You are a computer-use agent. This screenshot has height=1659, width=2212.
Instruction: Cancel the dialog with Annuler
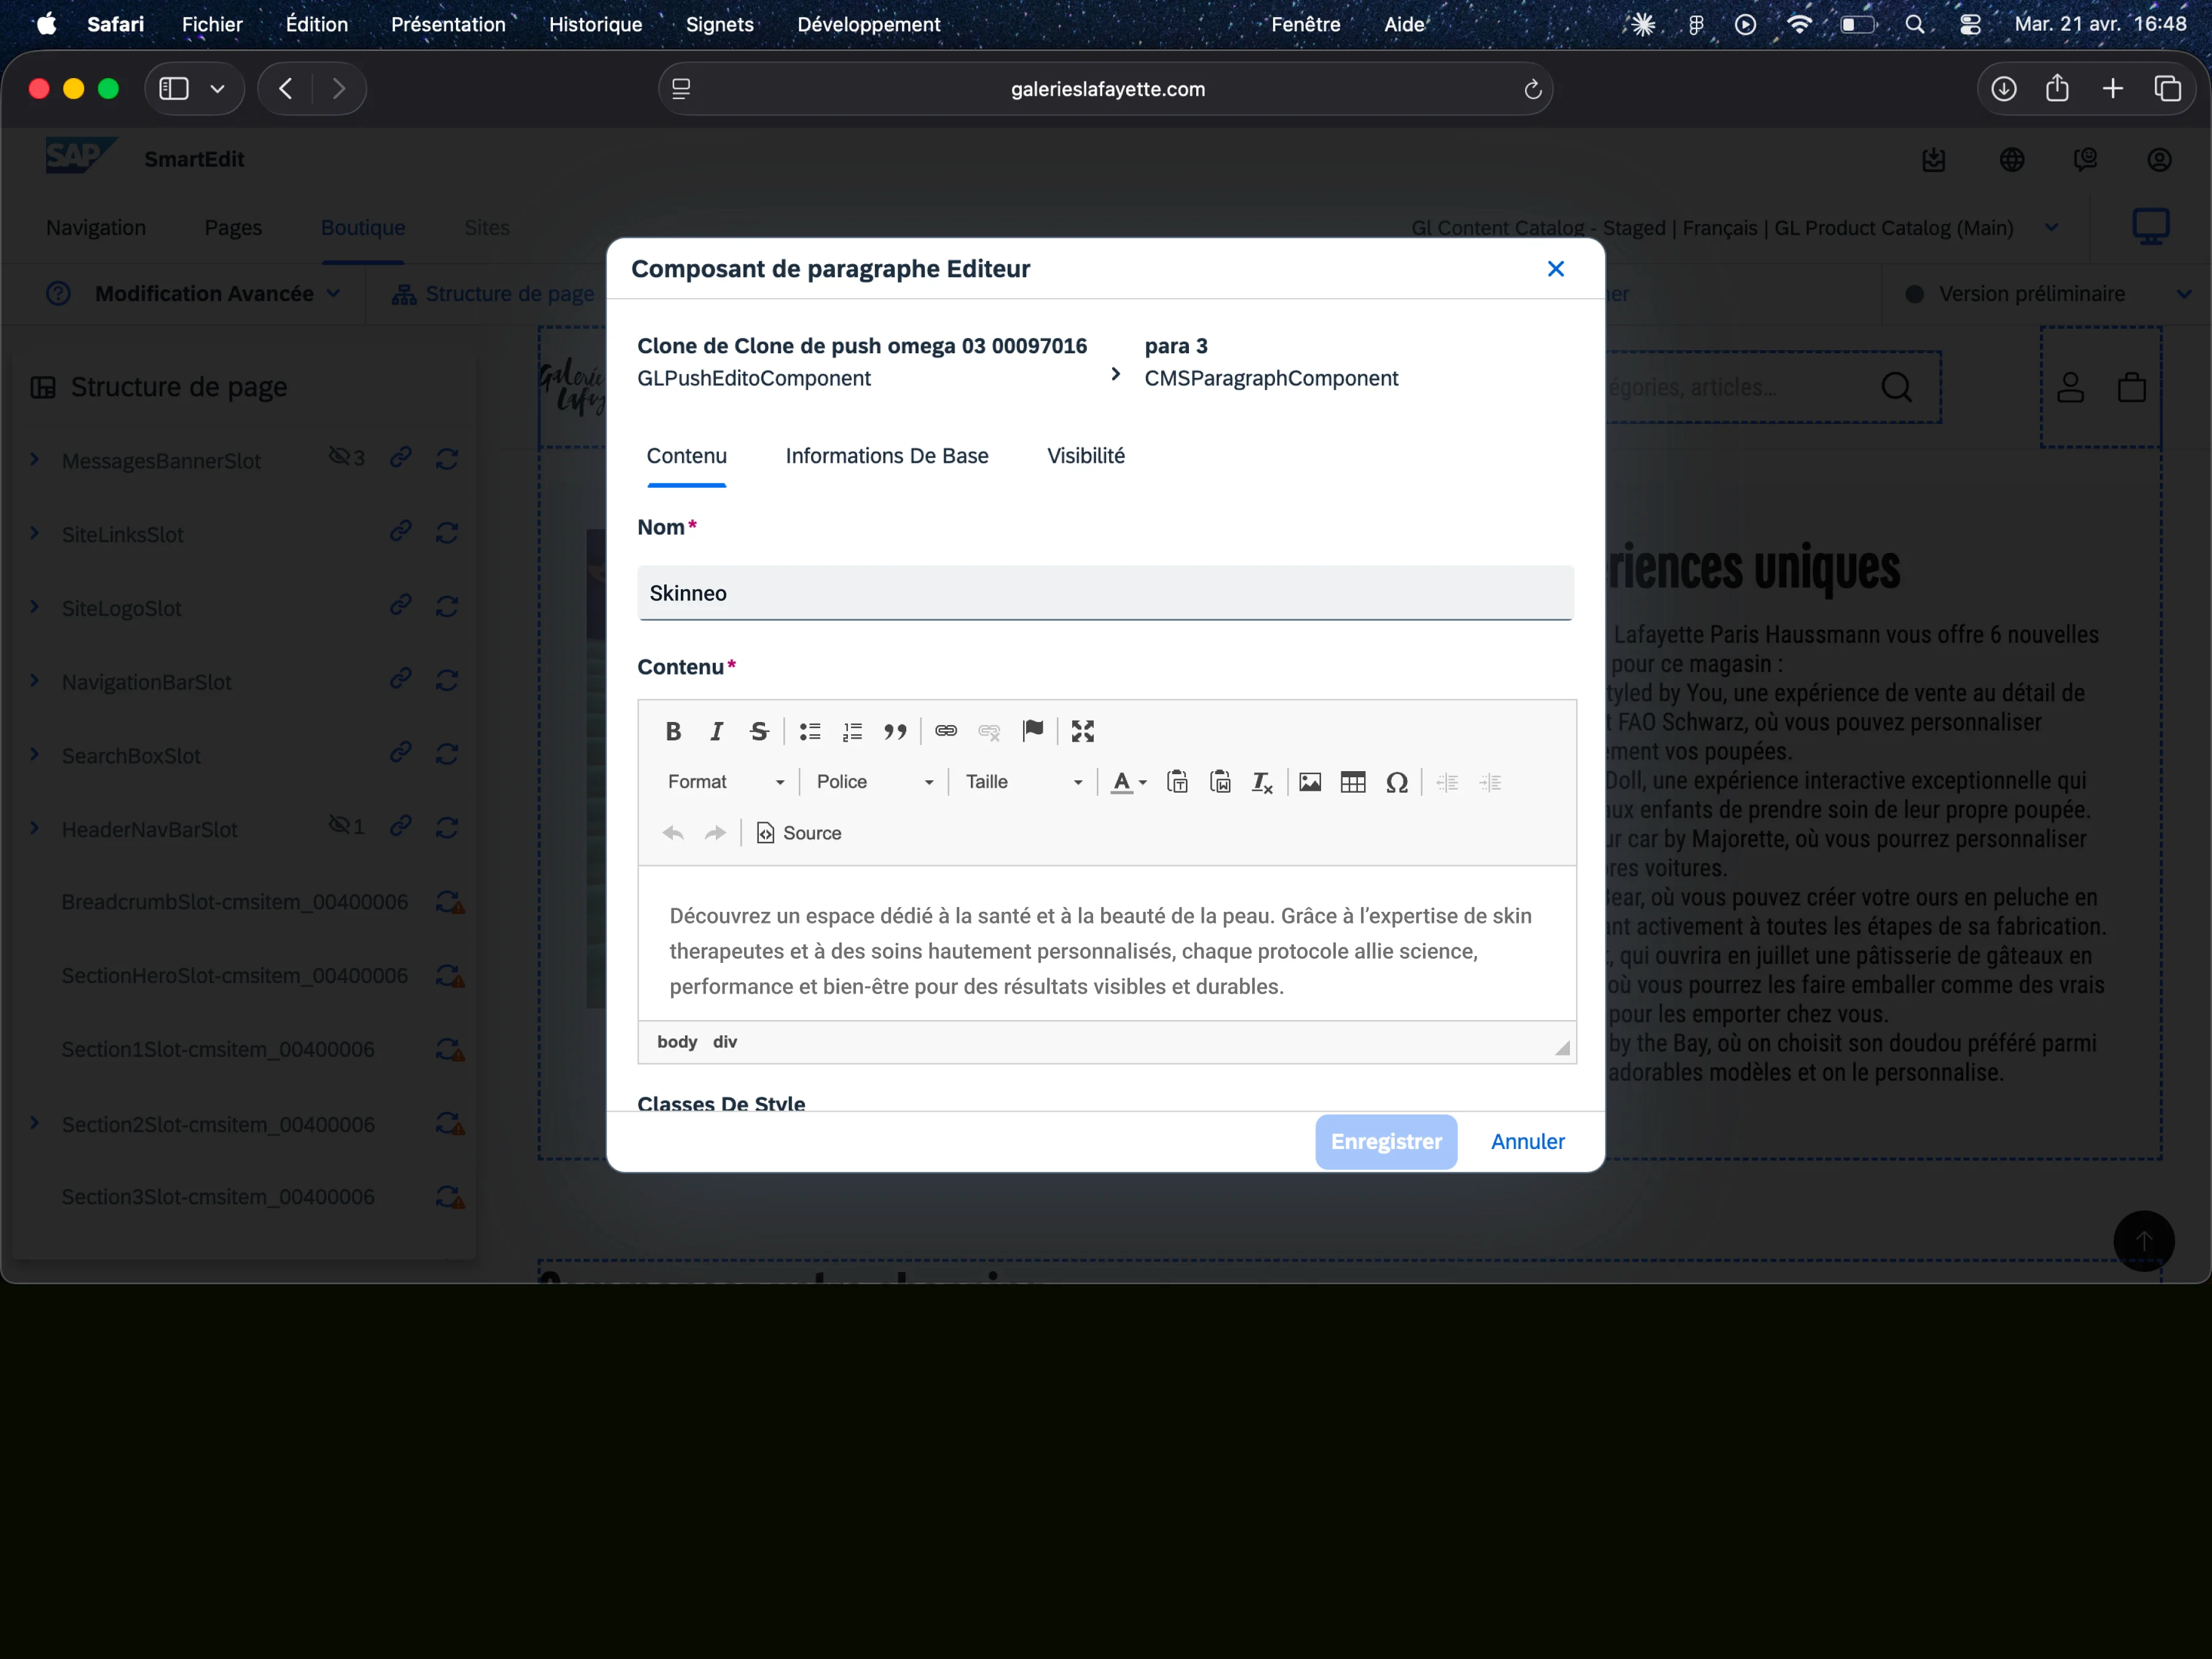(1528, 1142)
